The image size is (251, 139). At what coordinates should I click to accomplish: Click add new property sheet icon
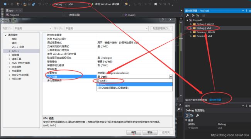click(193, 15)
